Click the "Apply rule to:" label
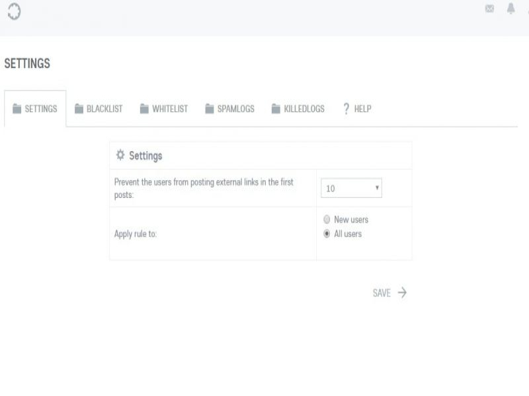This screenshot has height=396, width=529. [x=136, y=234]
